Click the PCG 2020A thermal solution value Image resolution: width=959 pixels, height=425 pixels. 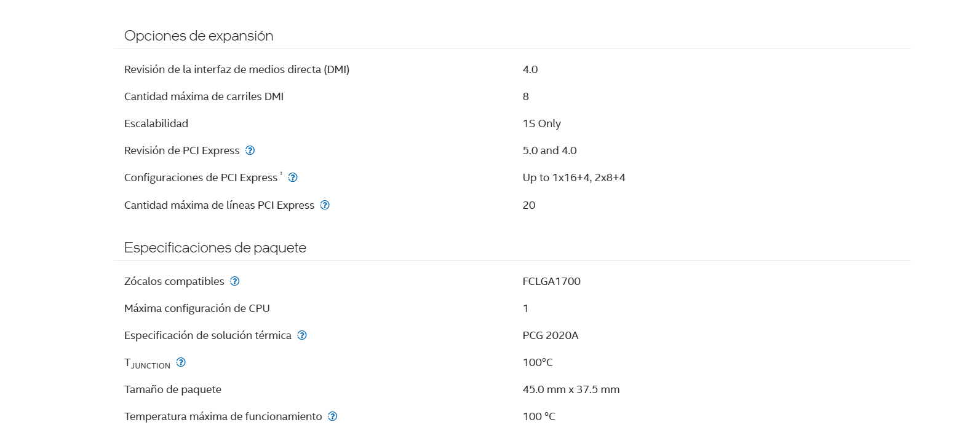551,335
